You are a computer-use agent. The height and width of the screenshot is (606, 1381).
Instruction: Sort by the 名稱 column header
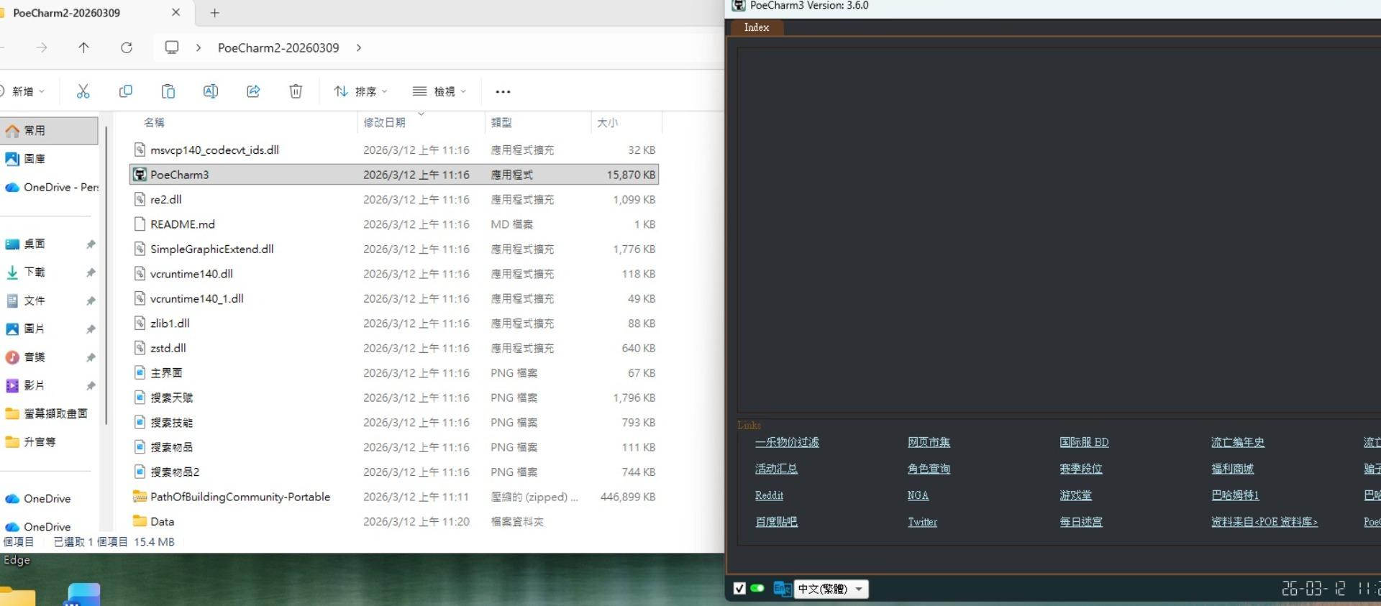coord(154,123)
